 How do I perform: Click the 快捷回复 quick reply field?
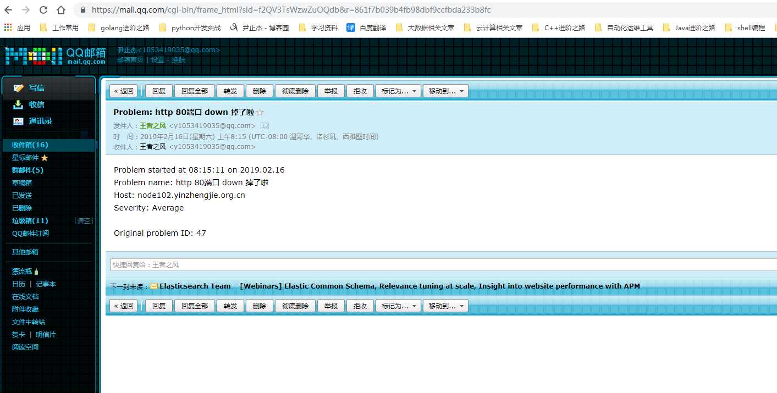tap(443, 265)
